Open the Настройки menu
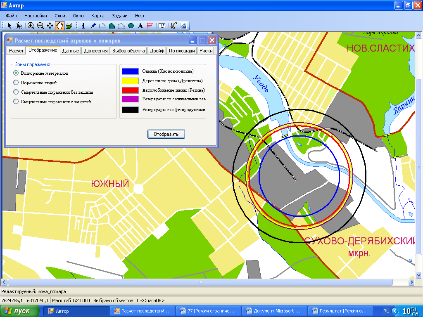 coord(36,16)
